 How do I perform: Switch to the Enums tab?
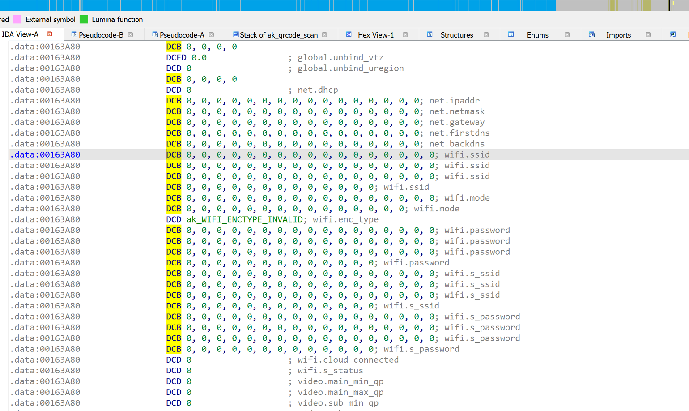pyautogui.click(x=537, y=35)
